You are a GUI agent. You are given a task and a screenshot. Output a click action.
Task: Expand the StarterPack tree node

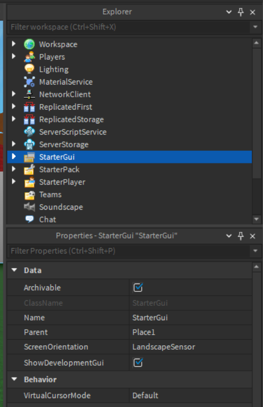point(14,169)
